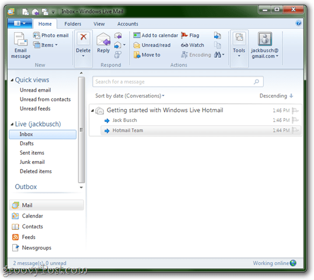Image resolution: width=314 pixels, height=280 pixels.
Task: Open the Feeds RSS icon
Action: click(x=15, y=237)
